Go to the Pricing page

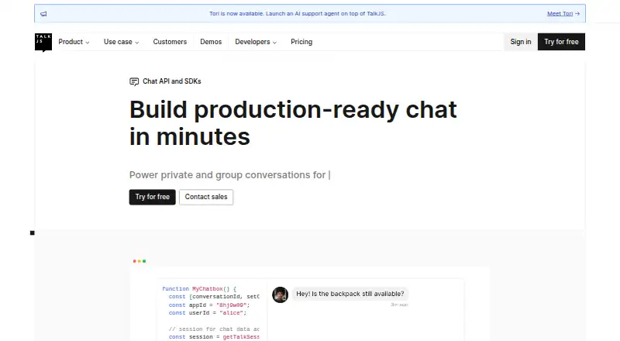(301, 42)
